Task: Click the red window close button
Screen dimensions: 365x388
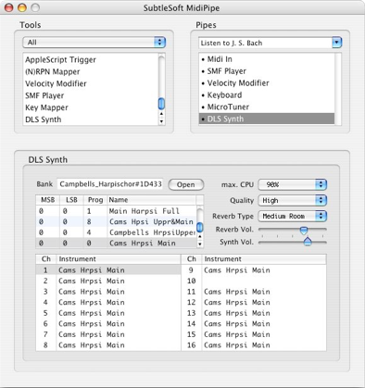Action: [9, 7]
